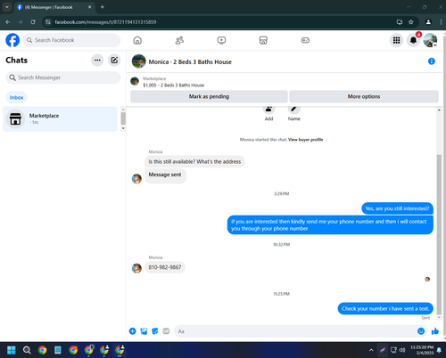Send a thumbs-up like
Viewport: 446px width, 358px height.
click(x=435, y=331)
